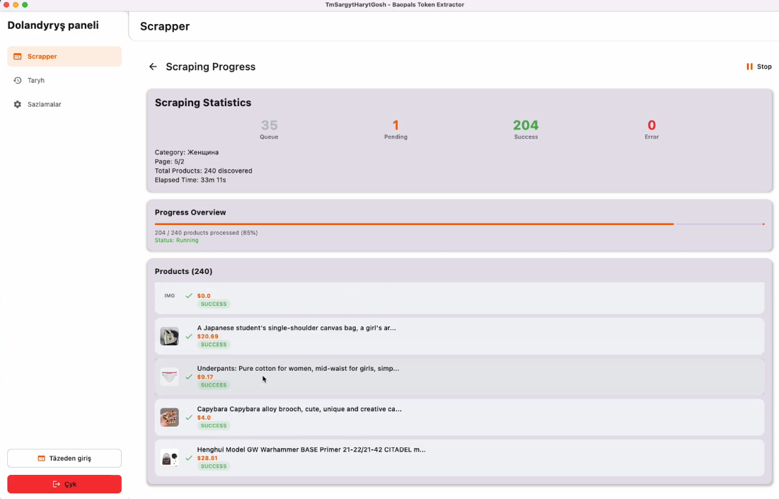Click the $28.51 price

pos(207,458)
